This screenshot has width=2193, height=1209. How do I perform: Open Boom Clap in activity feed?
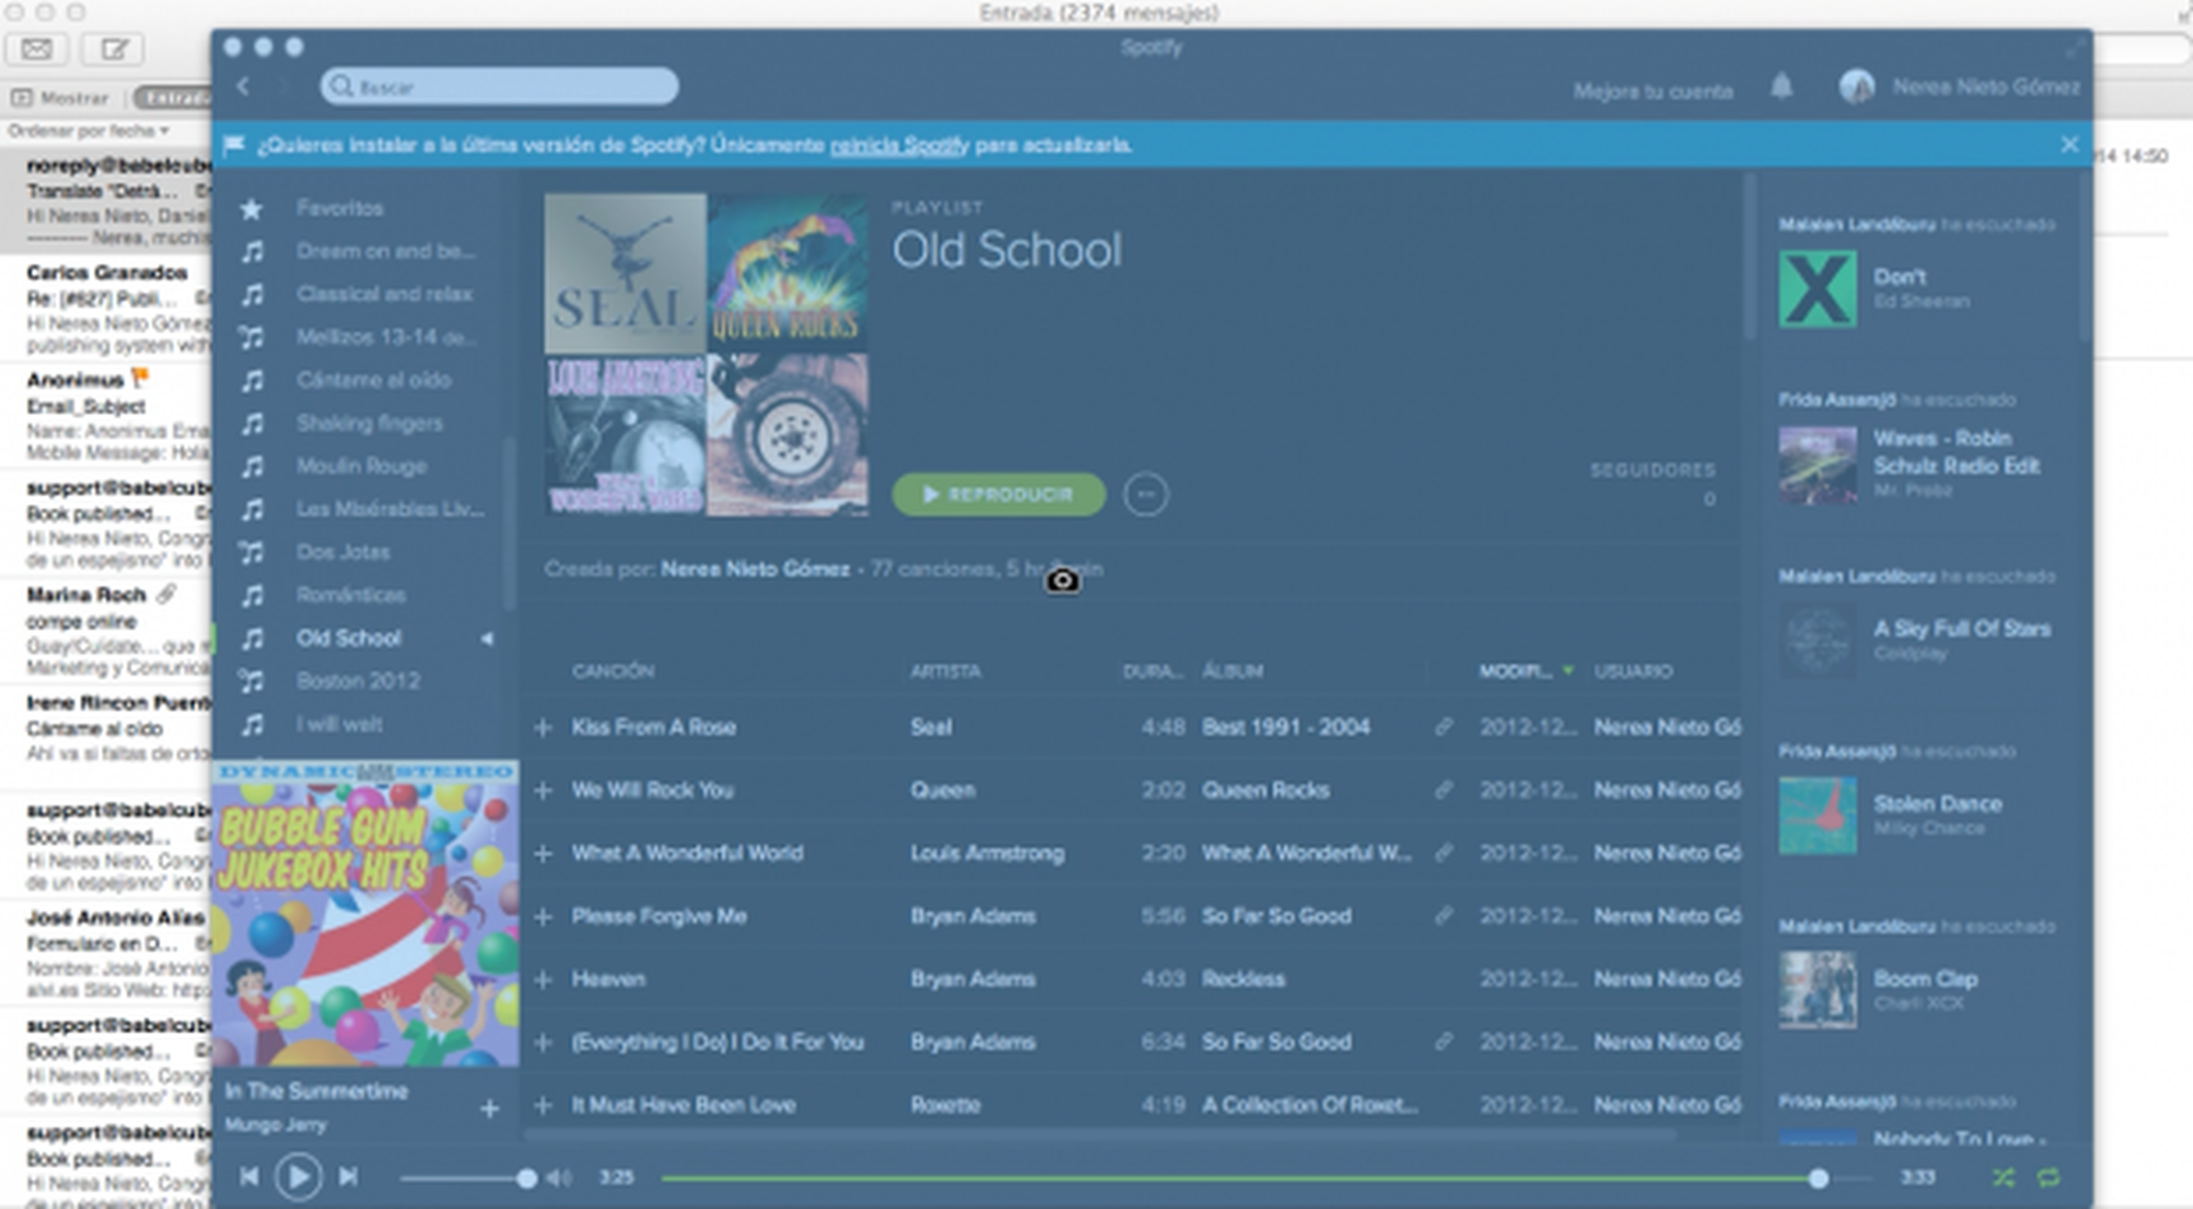(1925, 978)
